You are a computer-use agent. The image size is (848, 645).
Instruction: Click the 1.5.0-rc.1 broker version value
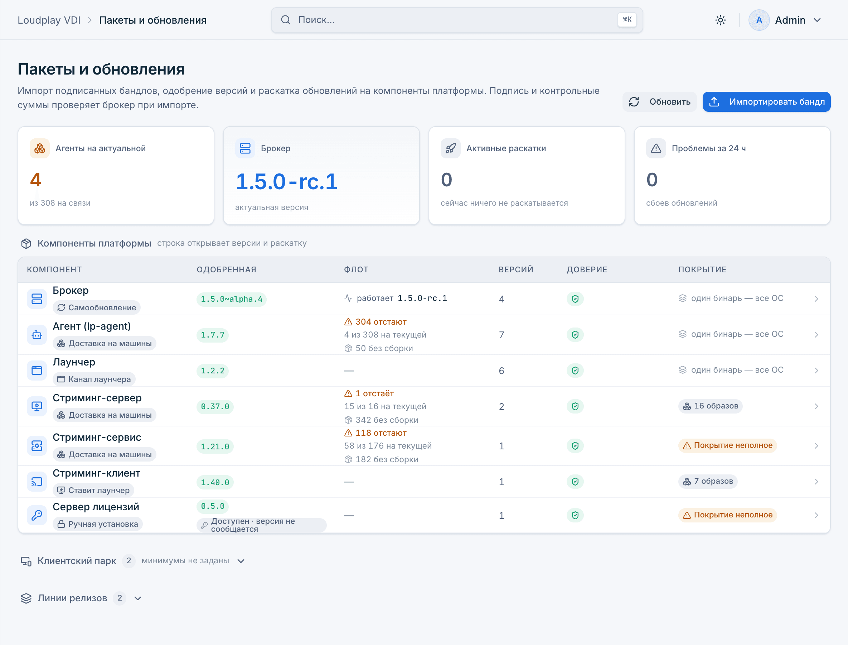[286, 181]
